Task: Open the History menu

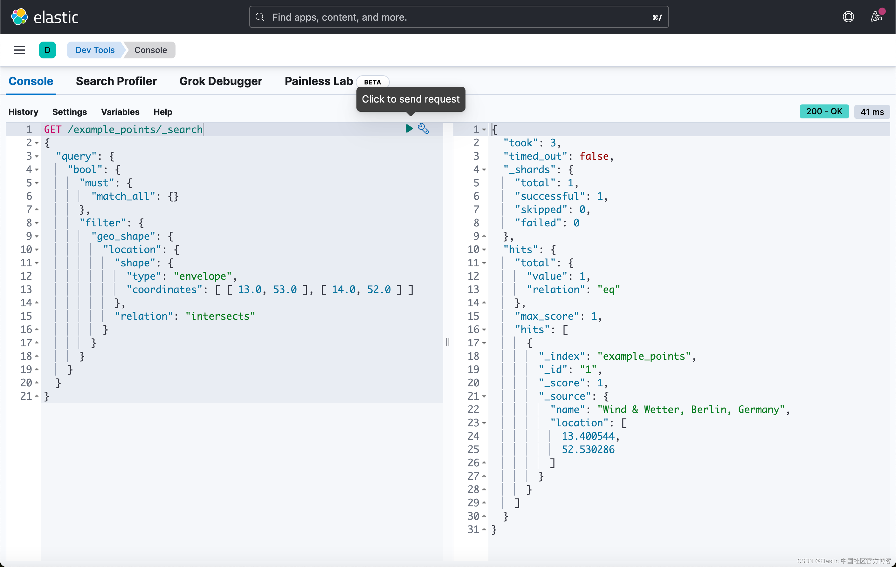Action: [23, 112]
